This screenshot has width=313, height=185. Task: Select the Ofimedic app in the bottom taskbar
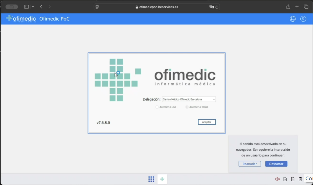coord(162,179)
